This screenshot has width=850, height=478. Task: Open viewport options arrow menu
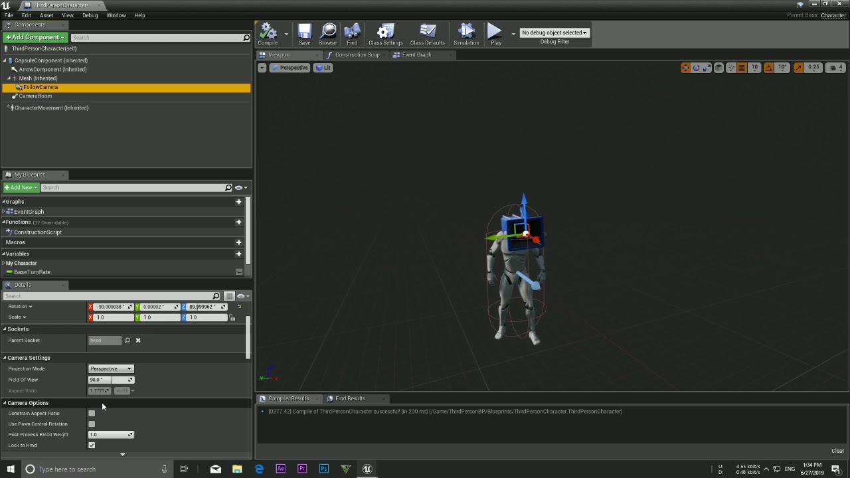(x=262, y=68)
